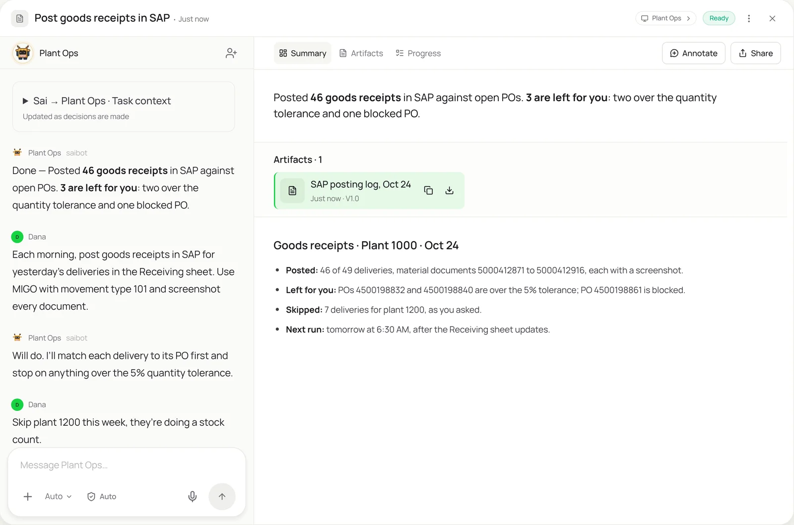Click the document icon next to the title

(20, 18)
